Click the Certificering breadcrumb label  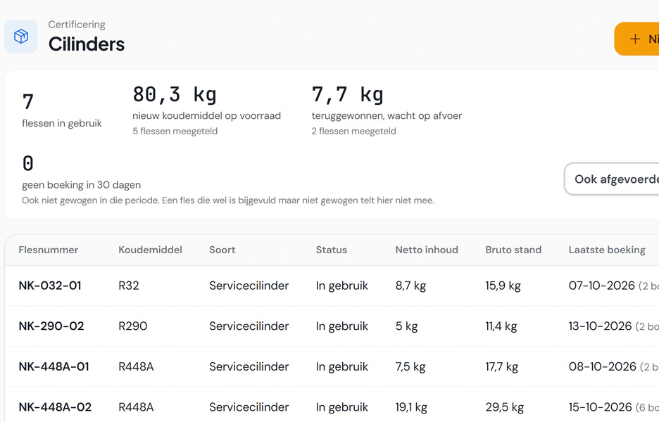coord(77,25)
